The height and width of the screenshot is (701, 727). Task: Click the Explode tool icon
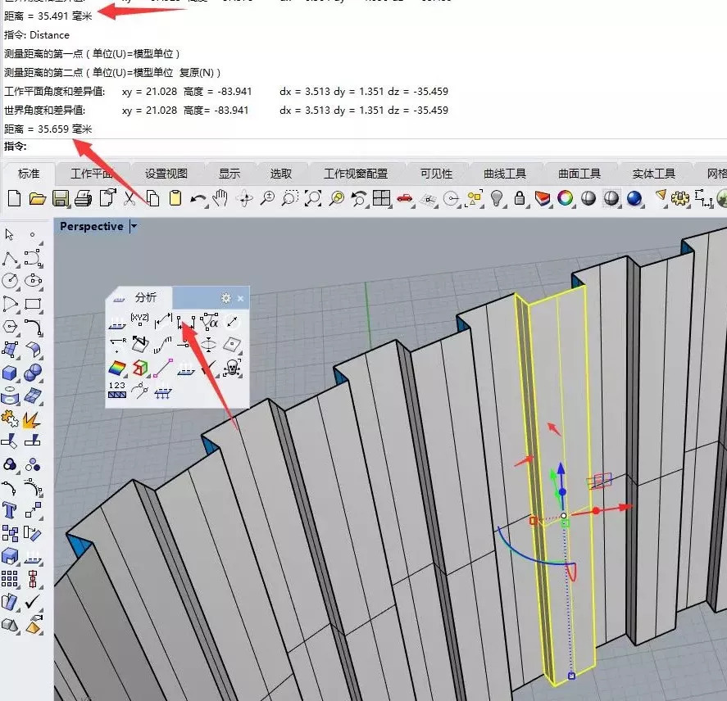(x=33, y=420)
